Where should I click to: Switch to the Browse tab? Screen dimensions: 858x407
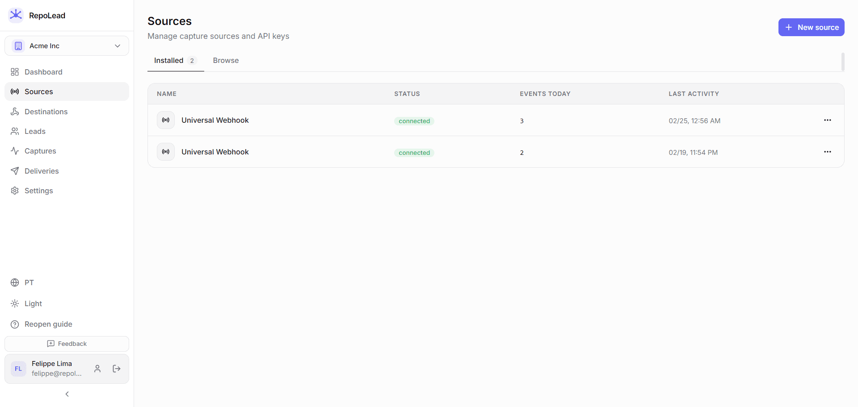(x=226, y=60)
